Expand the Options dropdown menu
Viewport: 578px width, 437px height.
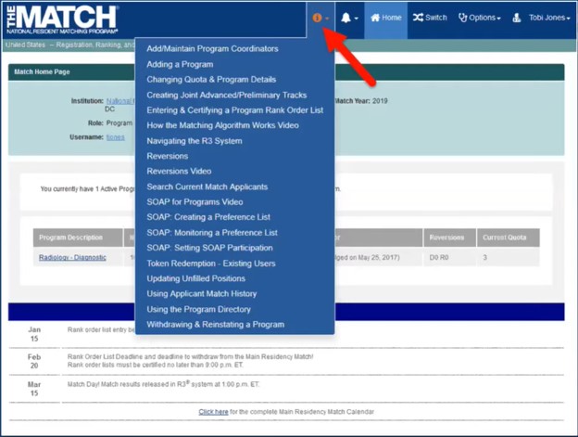click(x=480, y=18)
